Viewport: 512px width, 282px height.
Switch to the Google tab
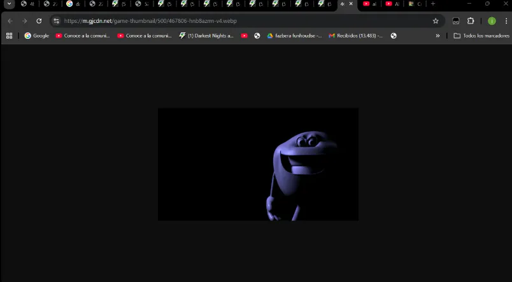73,4
